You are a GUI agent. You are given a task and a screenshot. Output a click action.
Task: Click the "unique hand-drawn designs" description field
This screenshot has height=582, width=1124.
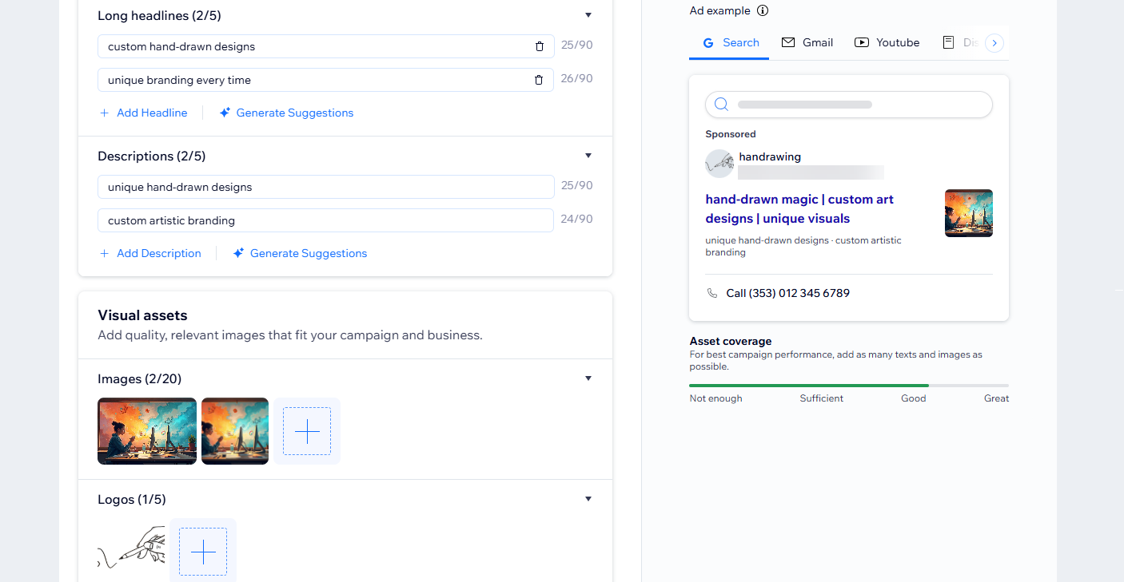click(325, 187)
